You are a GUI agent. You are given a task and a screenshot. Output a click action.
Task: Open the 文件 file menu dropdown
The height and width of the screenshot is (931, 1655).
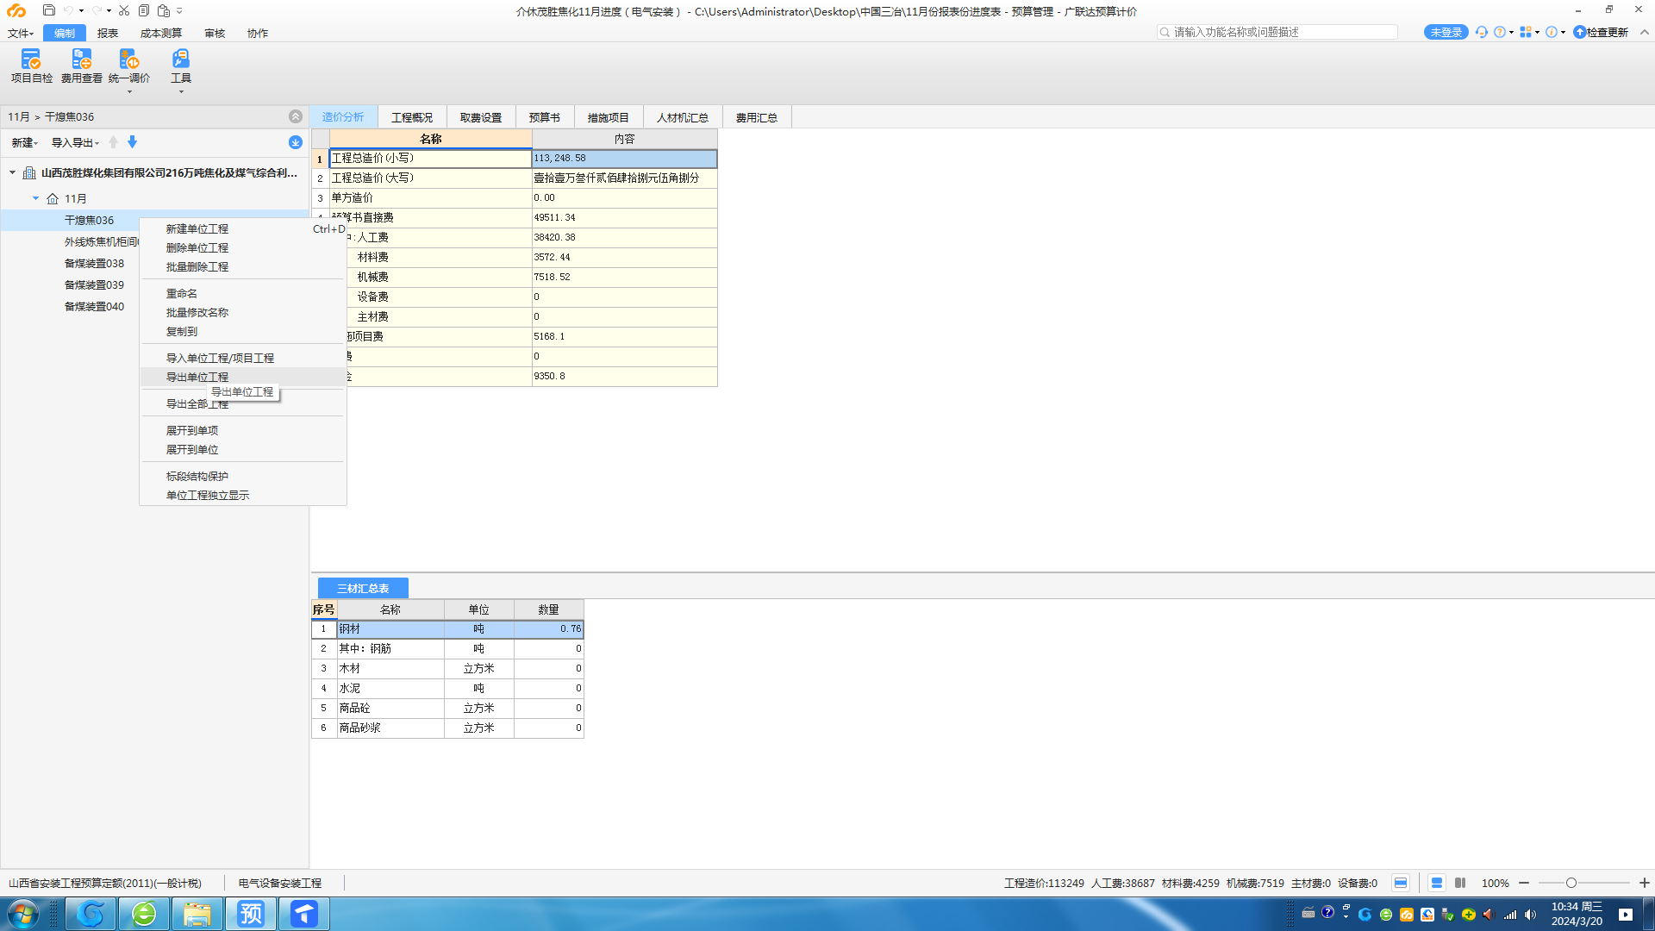pos(21,33)
